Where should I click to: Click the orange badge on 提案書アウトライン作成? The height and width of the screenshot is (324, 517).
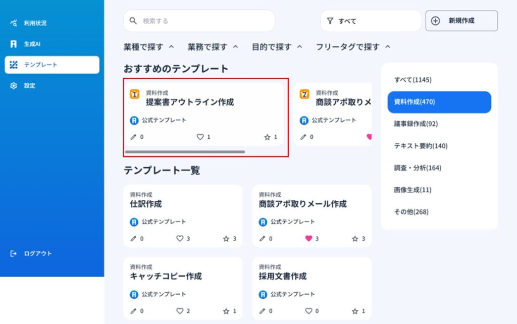[x=134, y=94]
